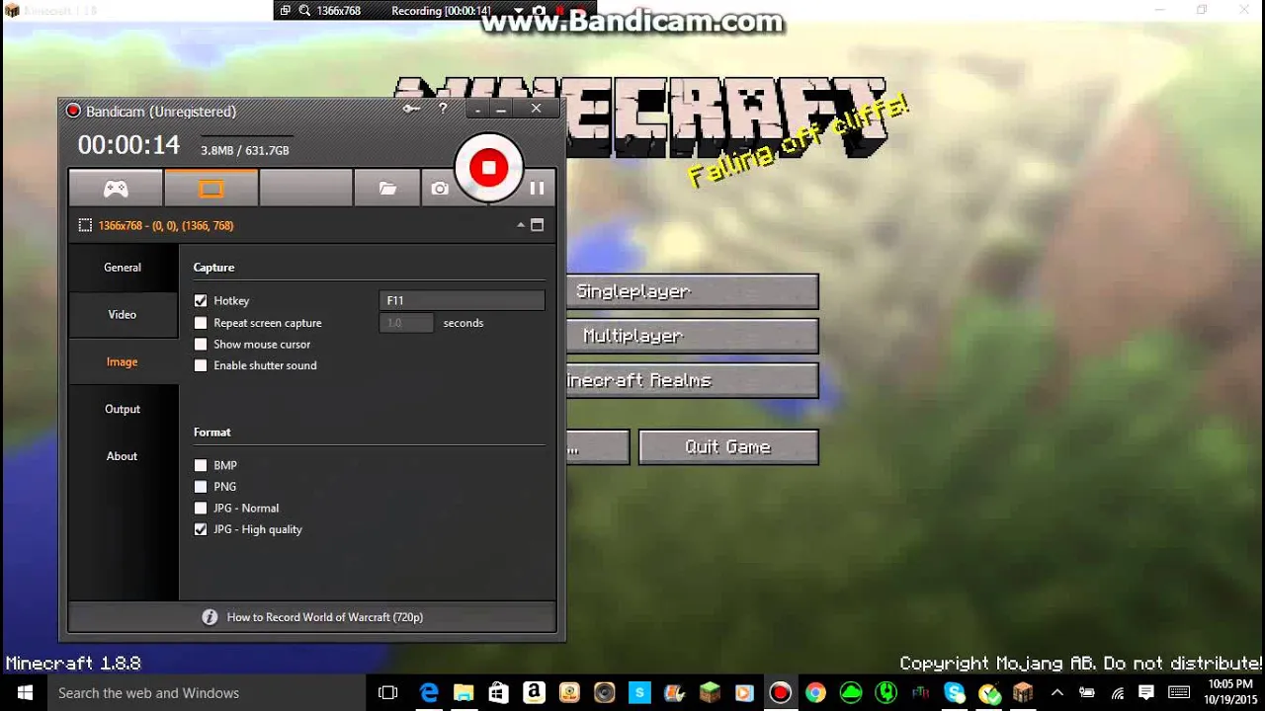1265x711 pixels.
Task: Click Search the web and Windows box
Action: tap(208, 693)
